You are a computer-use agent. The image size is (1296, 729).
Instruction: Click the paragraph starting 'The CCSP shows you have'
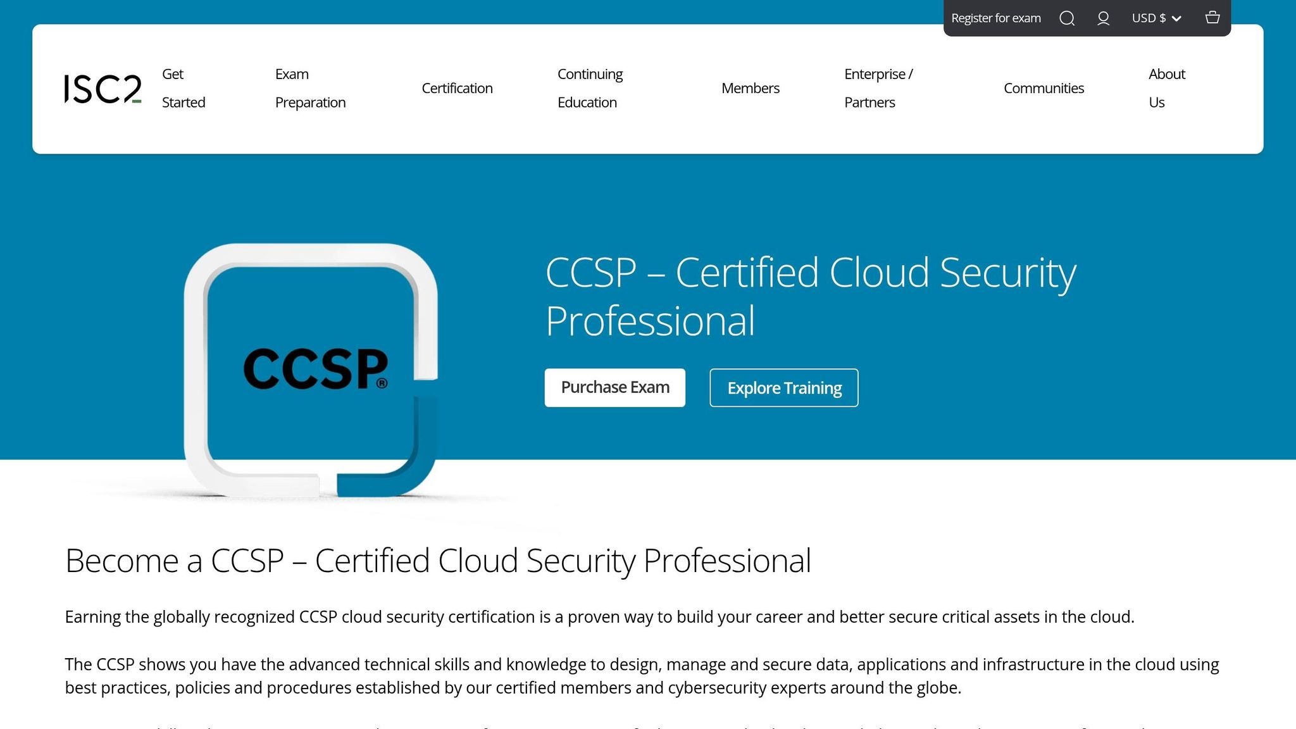pyautogui.click(x=642, y=676)
